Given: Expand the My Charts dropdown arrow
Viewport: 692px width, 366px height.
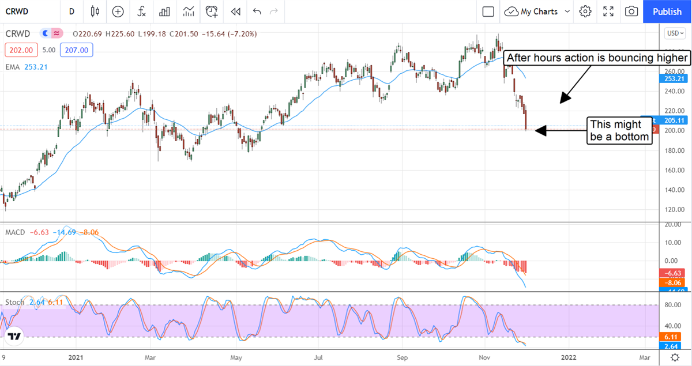Looking at the screenshot, I should pyautogui.click(x=567, y=12).
